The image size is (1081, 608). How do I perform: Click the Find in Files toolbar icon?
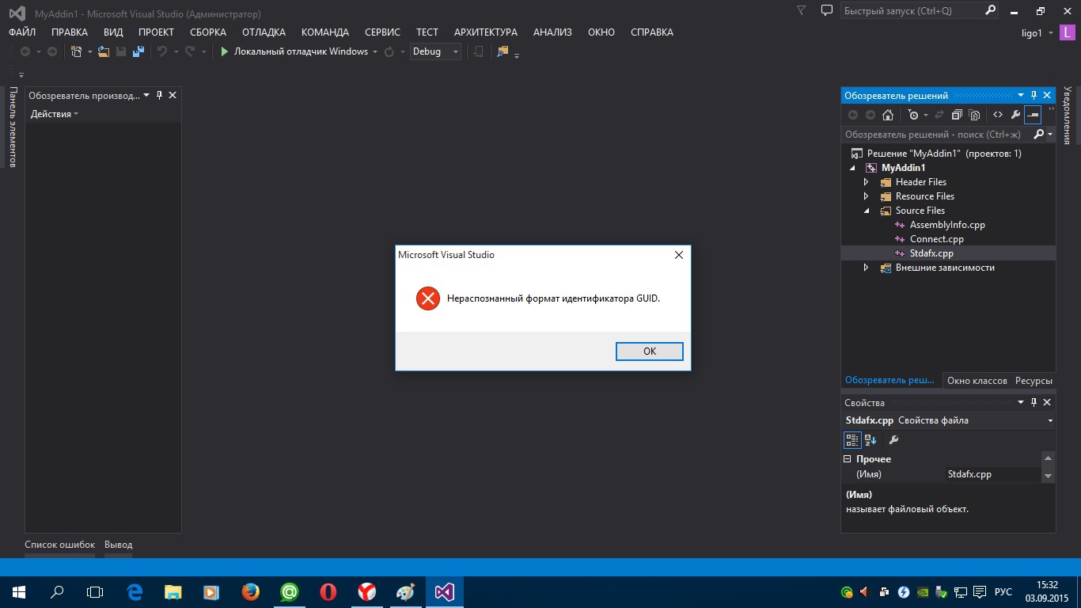503,51
